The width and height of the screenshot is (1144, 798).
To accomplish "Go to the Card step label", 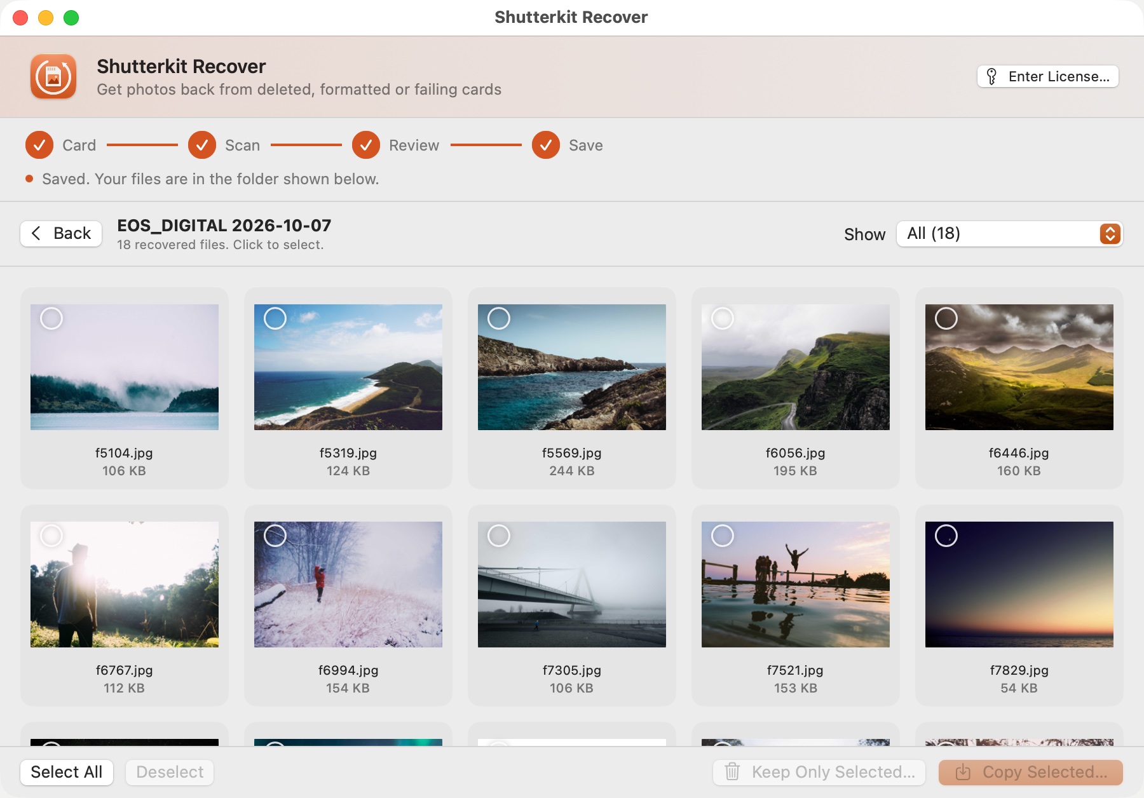I will click(79, 145).
